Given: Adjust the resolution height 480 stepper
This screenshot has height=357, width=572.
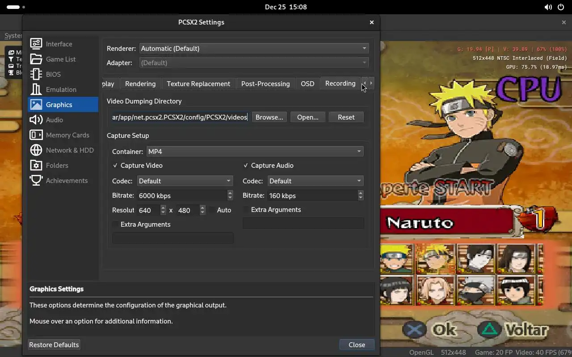Looking at the screenshot, I should tap(202, 210).
